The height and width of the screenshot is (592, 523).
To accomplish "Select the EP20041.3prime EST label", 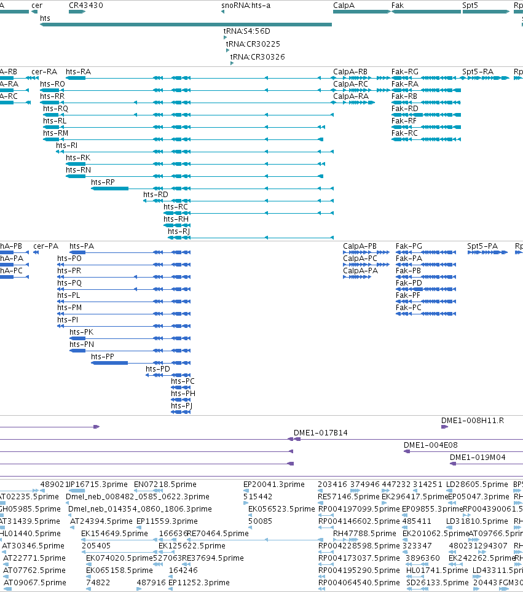I will point(274,485).
